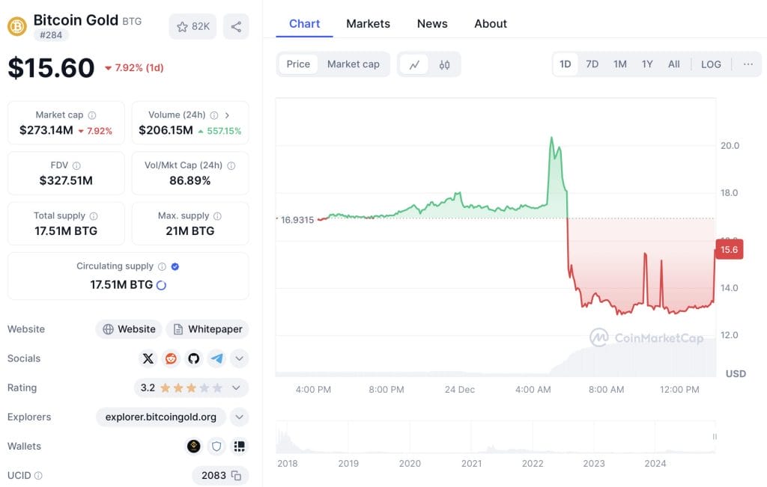
Task: Click the Telegram social icon
Action: click(217, 358)
